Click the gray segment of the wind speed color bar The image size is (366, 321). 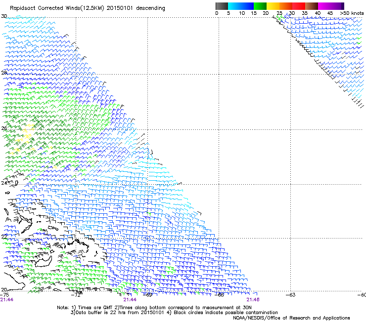pyautogui.click(x=222, y=6)
